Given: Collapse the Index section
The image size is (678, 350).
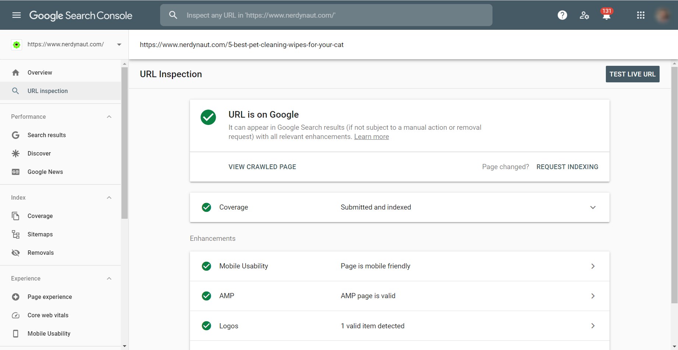Looking at the screenshot, I should (109, 197).
